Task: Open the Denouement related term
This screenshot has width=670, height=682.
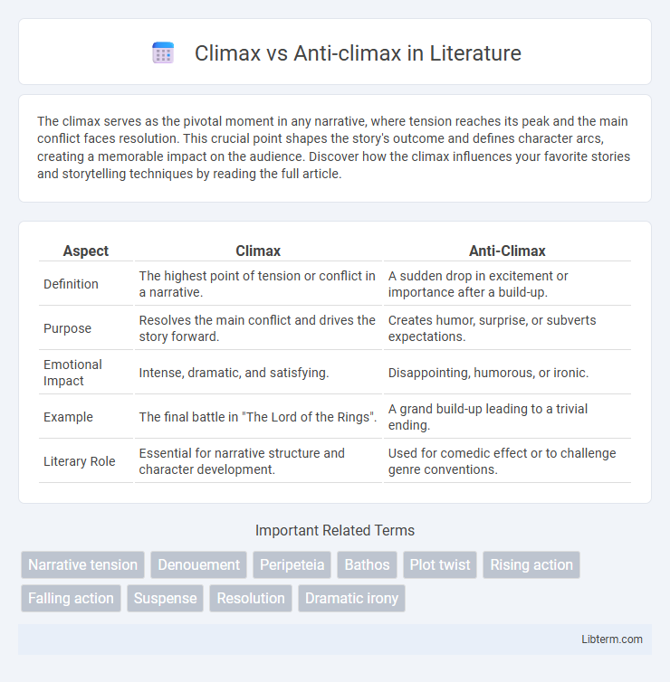Action: 198,564
